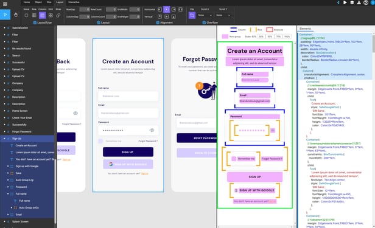375x228 pixels.
Task: Select the Elements tab in code panel
Action: (x=306, y=29)
